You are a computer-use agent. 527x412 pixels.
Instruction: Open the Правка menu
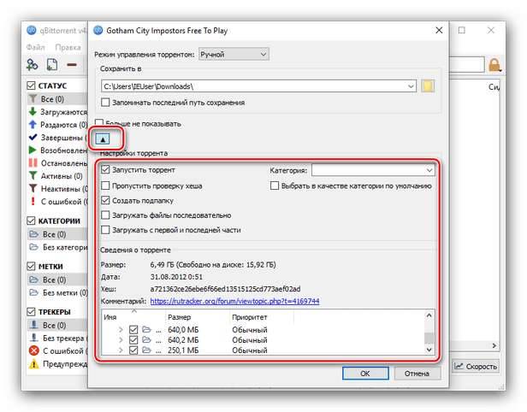tap(67, 48)
